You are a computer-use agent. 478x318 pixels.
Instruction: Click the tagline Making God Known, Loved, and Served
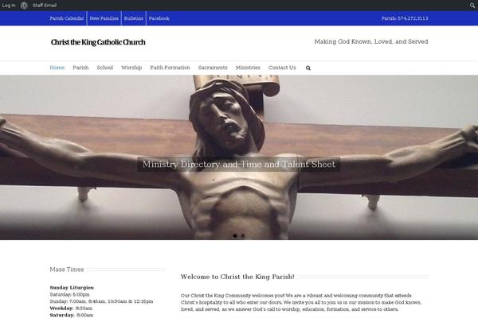point(371,41)
